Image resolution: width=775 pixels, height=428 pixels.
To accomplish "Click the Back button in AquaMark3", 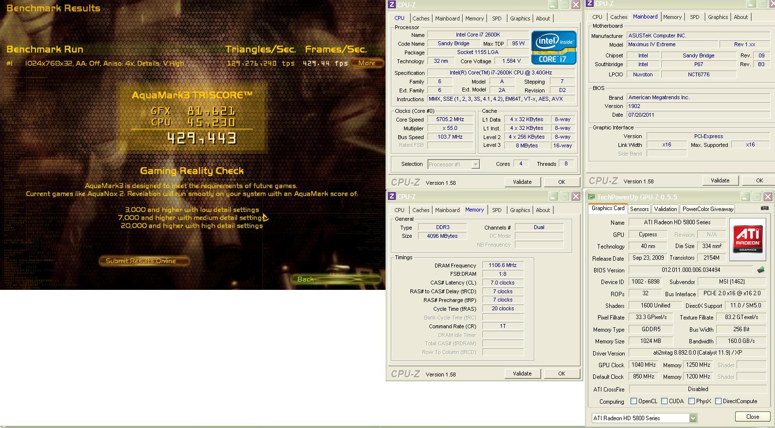I will [336, 279].
